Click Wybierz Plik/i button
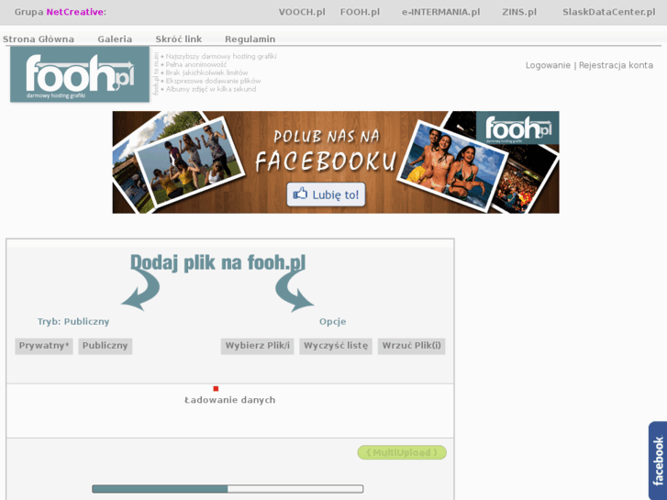Image resolution: width=667 pixels, height=500 pixels. pyautogui.click(x=258, y=346)
